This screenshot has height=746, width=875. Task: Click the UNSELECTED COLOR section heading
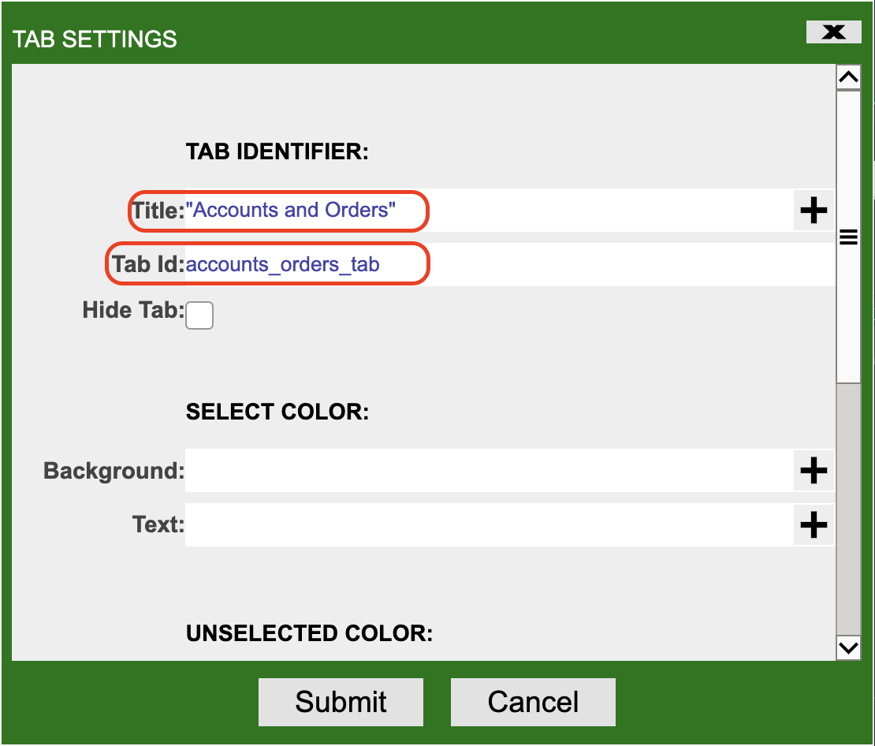click(x=309, y=633)
